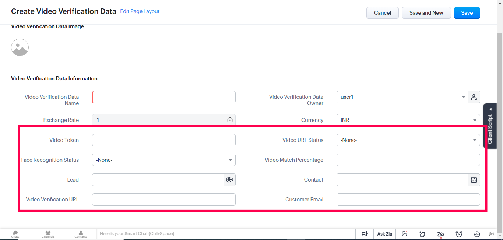Viewport: 503px width, 240px height.
Task: Open the recent items history icon
Action: pos(477,234)
